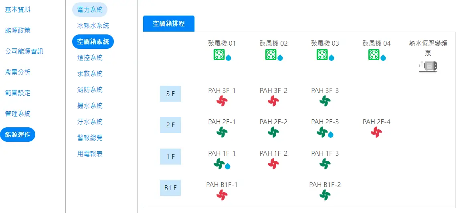Click the red fan under PAH 1F-2
459x213 pixels.
[x=273, y=164]
